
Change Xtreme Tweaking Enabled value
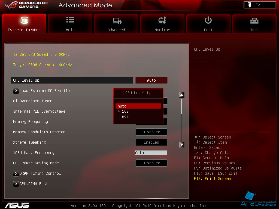151,142
